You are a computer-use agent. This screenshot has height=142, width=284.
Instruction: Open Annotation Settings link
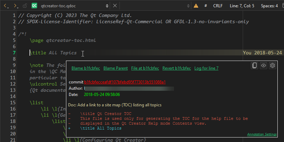[262, 134]
